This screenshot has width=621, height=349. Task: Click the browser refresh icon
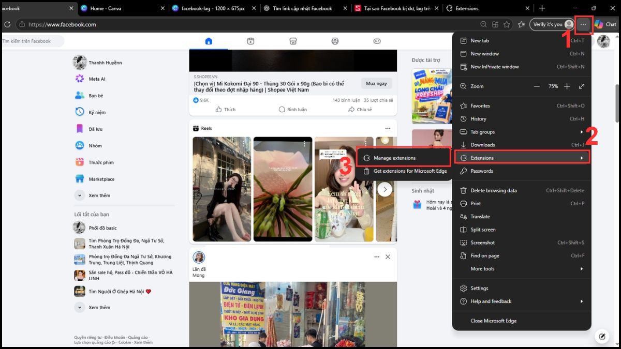(7, 24)
